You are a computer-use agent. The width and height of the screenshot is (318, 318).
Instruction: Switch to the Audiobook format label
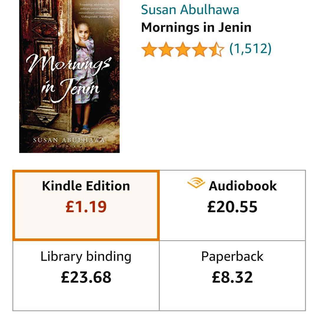click(243, 186)
